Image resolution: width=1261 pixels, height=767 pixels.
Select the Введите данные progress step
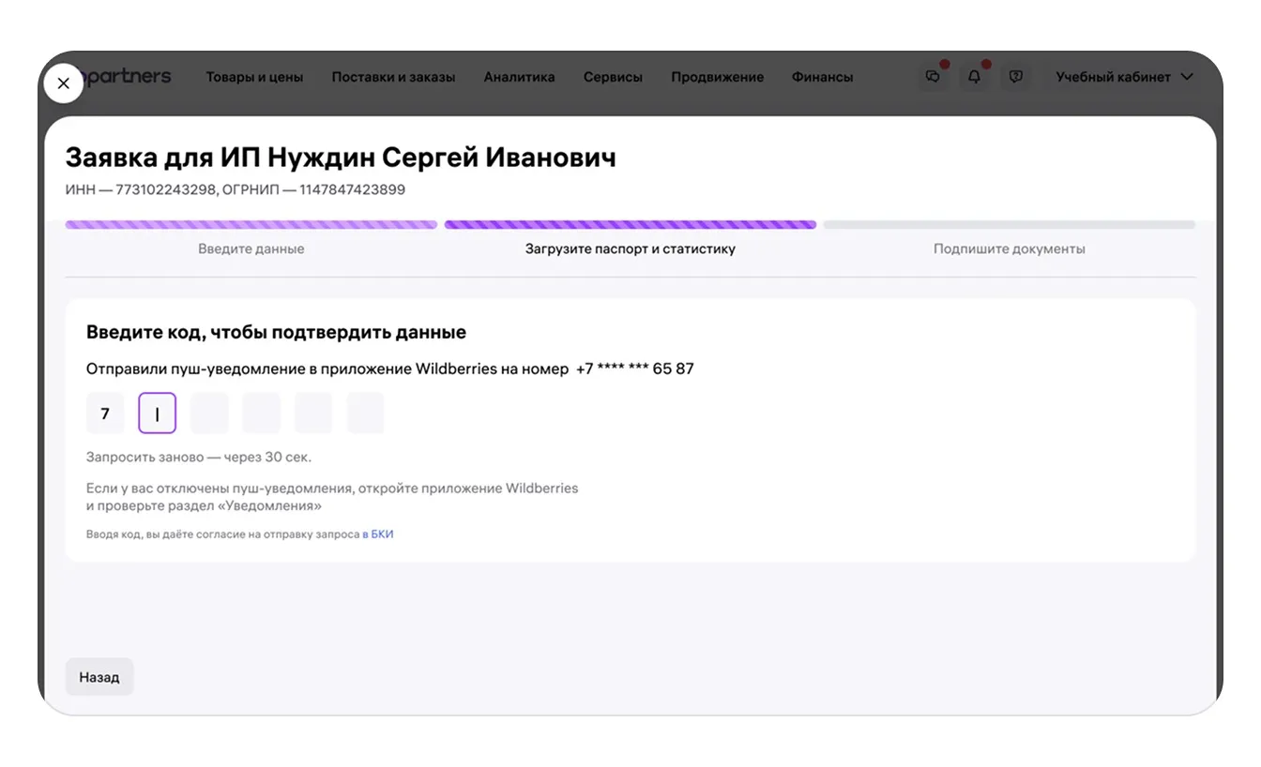click(251, 248)
